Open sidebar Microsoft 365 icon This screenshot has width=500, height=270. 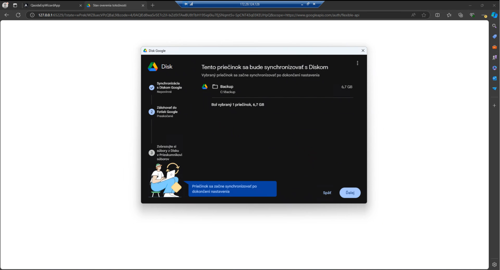tap(494, 68)
